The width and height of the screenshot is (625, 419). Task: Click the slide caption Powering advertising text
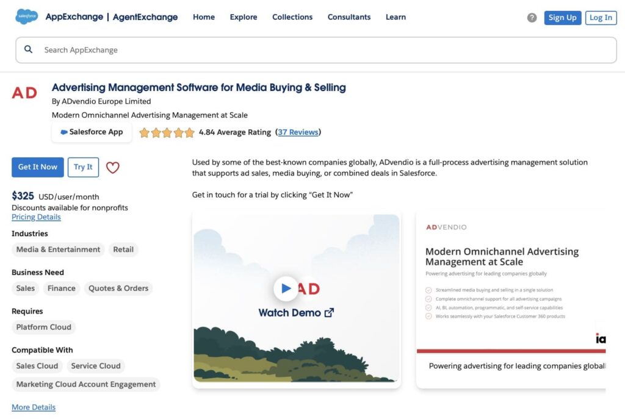518,366
